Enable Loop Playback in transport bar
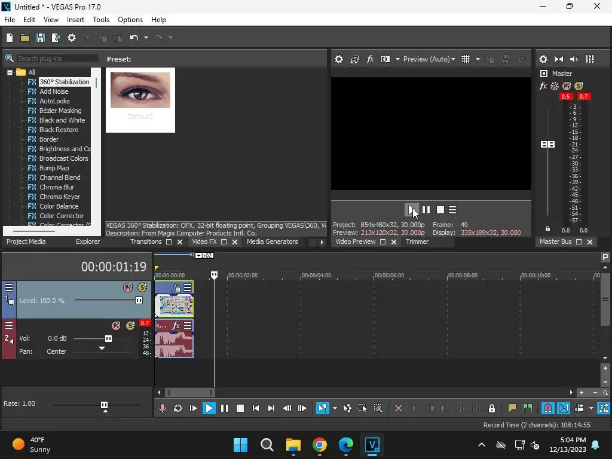The image size is (612, 459). [x=178, y=408]
